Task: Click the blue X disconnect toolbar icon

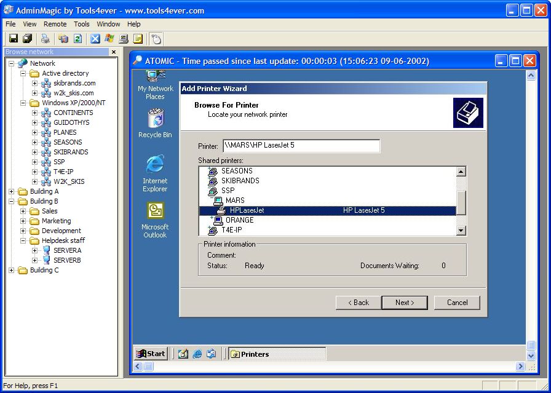Action: pyautogui.click(x=95, y=38)
